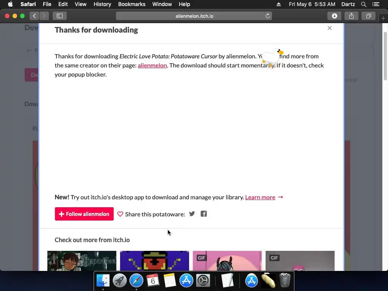This screenshot has width=388, height=291.
Task: Open the View menu
Action: click(81, 4)
